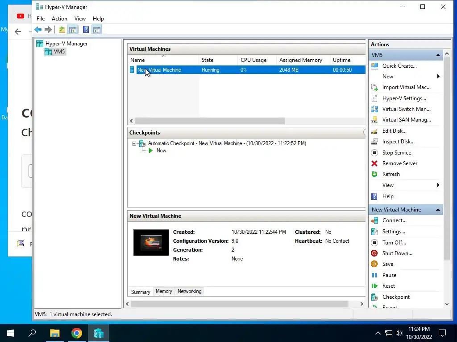This screenshot has height=342, width=457.
Task: Open Google Chrome from the taskbar
Action: pyautogui.click(x=77, y=333)
